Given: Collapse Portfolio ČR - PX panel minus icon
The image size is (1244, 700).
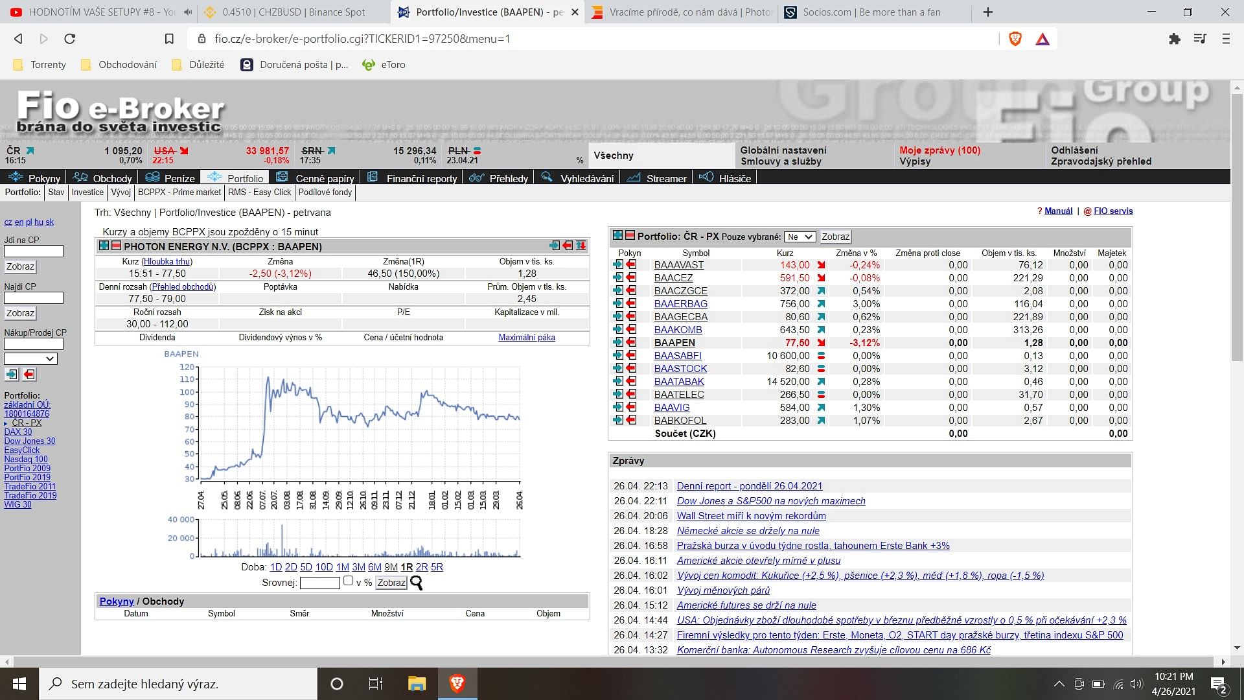Looking at the screenshot, I should pos(629,235).
